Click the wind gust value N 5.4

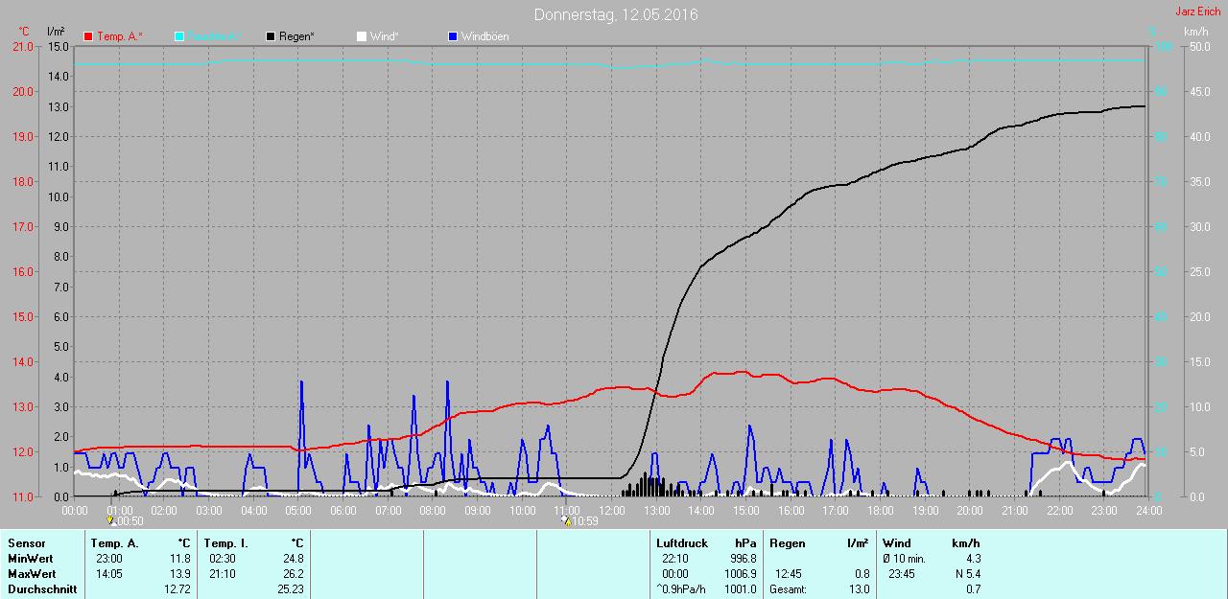click(x=967, y=574)
